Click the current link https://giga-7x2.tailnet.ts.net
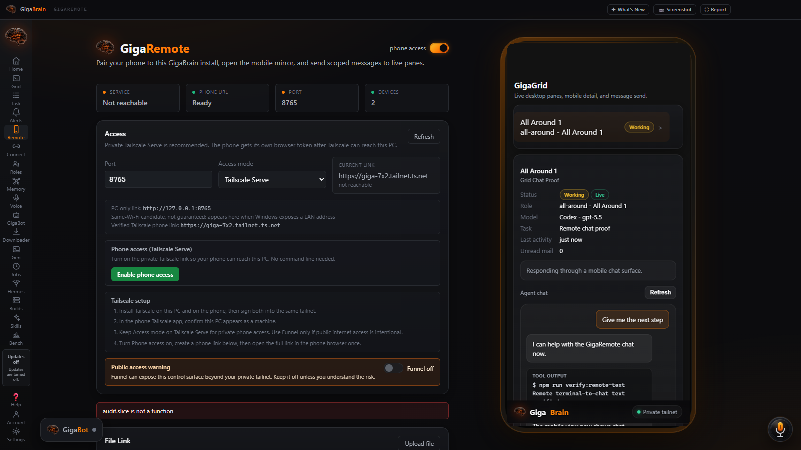This screenshot has height=450, width=801. (x=383, y=176)
